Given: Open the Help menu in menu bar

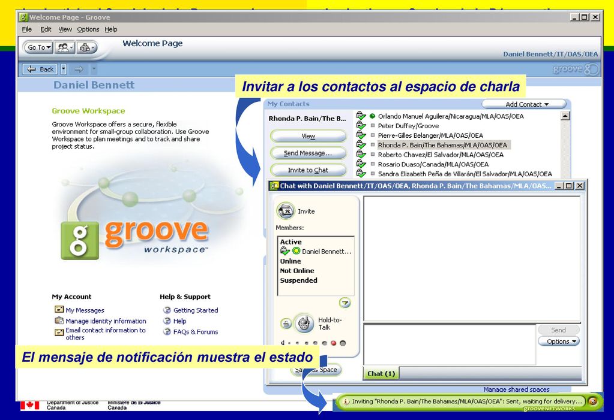Looking at the screenshot, I should click(x=111, y=29).
